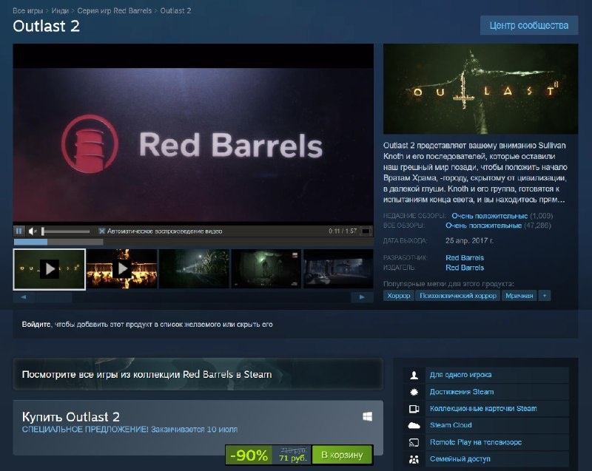This screenshot has height=471, width=592.
Task: Click the -90% discount badge
Action: coord(249,455)
